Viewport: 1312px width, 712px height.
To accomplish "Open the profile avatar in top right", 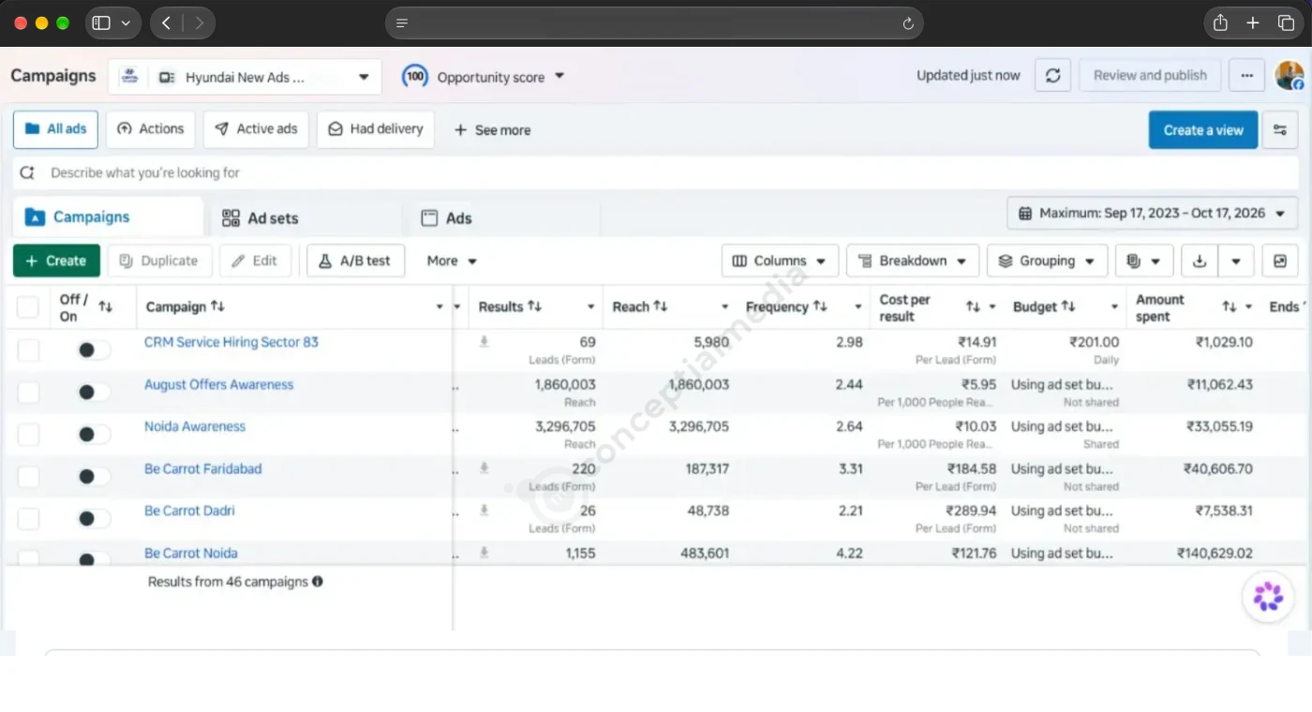I will coord(1290,76).
